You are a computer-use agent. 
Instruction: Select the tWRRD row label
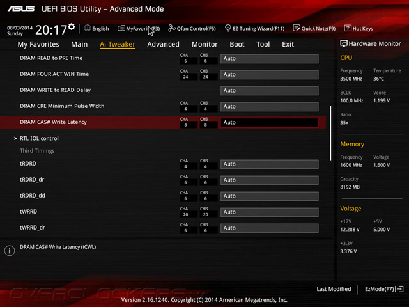[28, 212]
